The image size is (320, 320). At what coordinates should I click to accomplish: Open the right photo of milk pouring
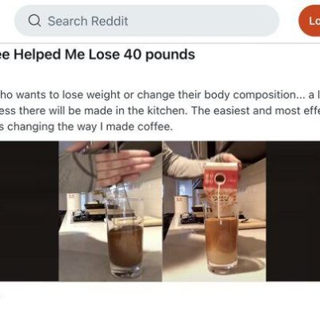coord(214,211)
